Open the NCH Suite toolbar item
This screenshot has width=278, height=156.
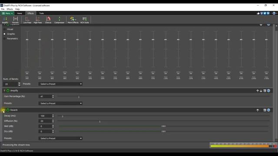point(85,20)
